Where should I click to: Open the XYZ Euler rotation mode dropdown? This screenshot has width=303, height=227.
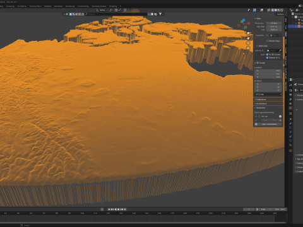point(268,95)
